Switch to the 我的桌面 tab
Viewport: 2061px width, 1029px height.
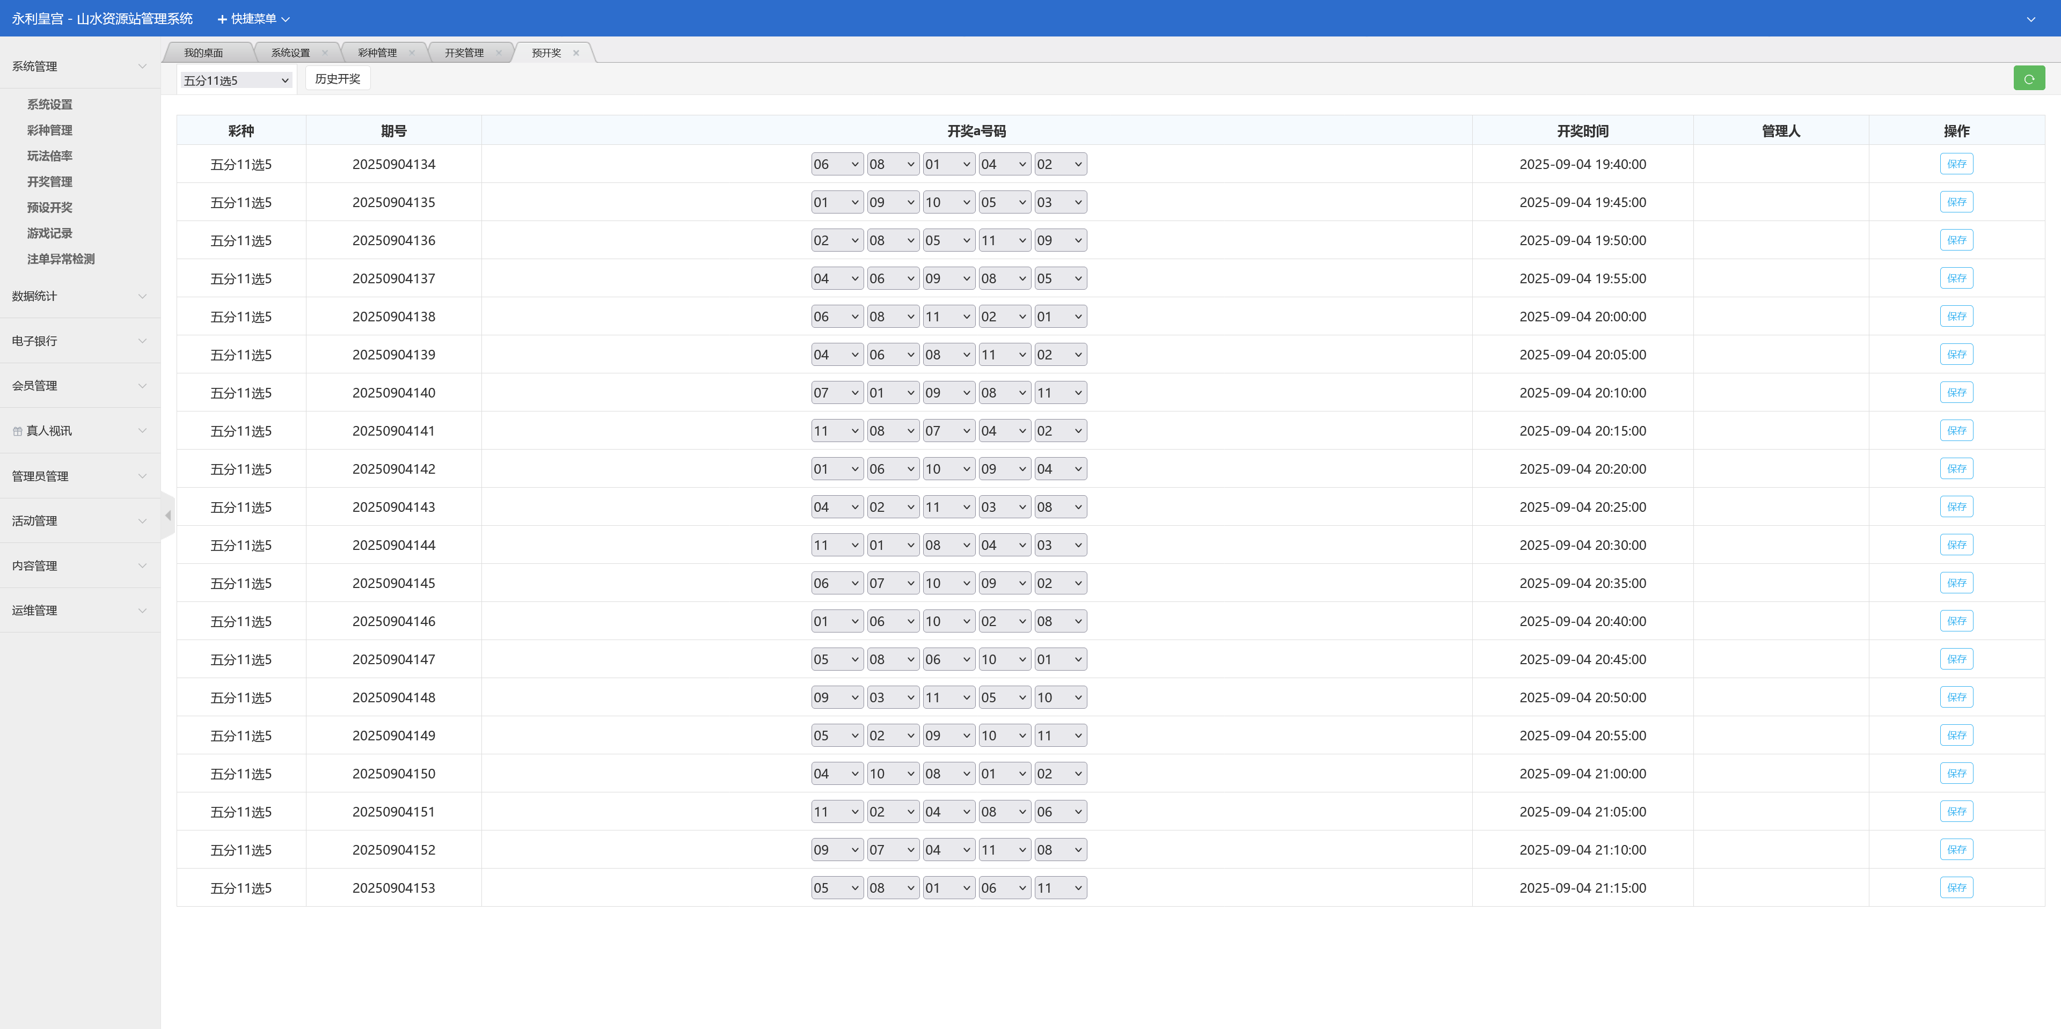[204, 53]
